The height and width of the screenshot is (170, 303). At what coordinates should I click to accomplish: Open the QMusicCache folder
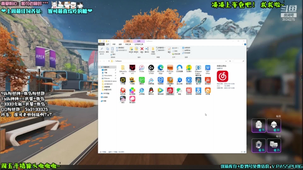point(123,69)
